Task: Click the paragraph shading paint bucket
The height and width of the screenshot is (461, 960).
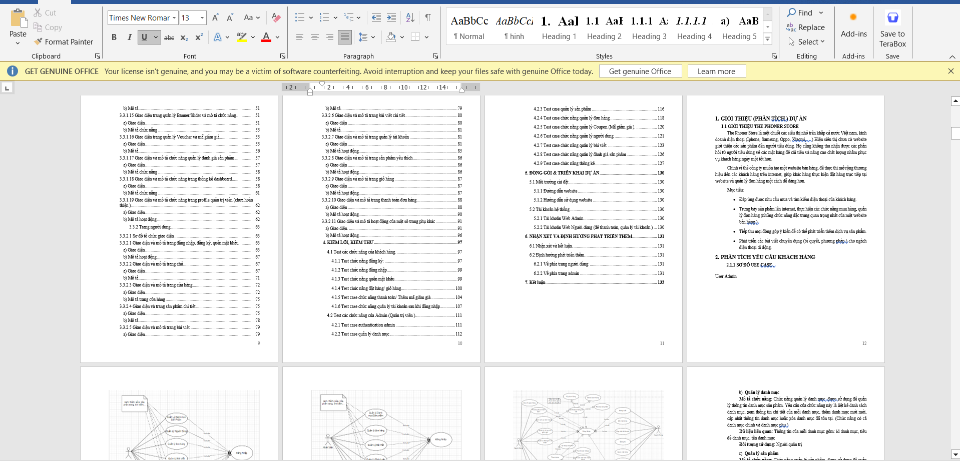Action: pyautogui.click(x=391, y=37)
